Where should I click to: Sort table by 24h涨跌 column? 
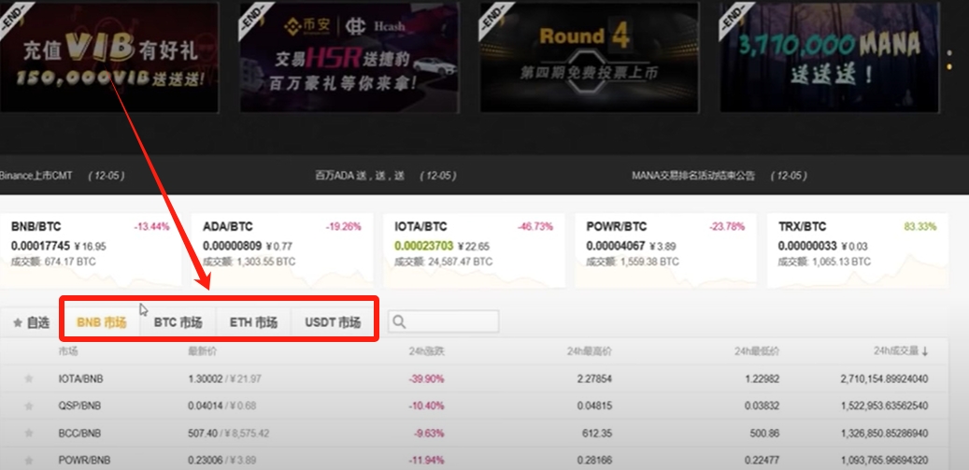point(426,351)
